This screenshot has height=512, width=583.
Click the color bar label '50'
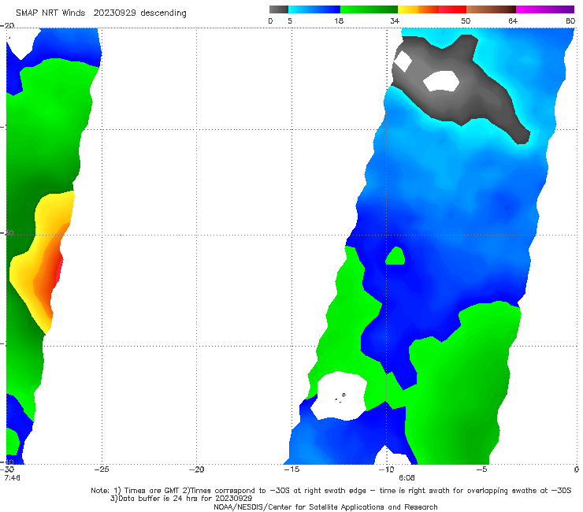tap(466, 21)
